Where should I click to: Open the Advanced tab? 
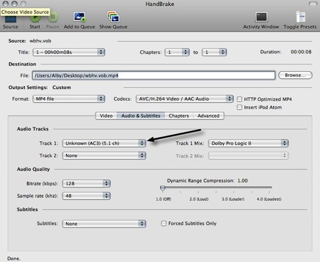tap(208, 116)
